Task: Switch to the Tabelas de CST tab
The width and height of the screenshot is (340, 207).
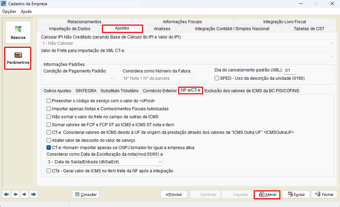Action: tap(309, 29)
